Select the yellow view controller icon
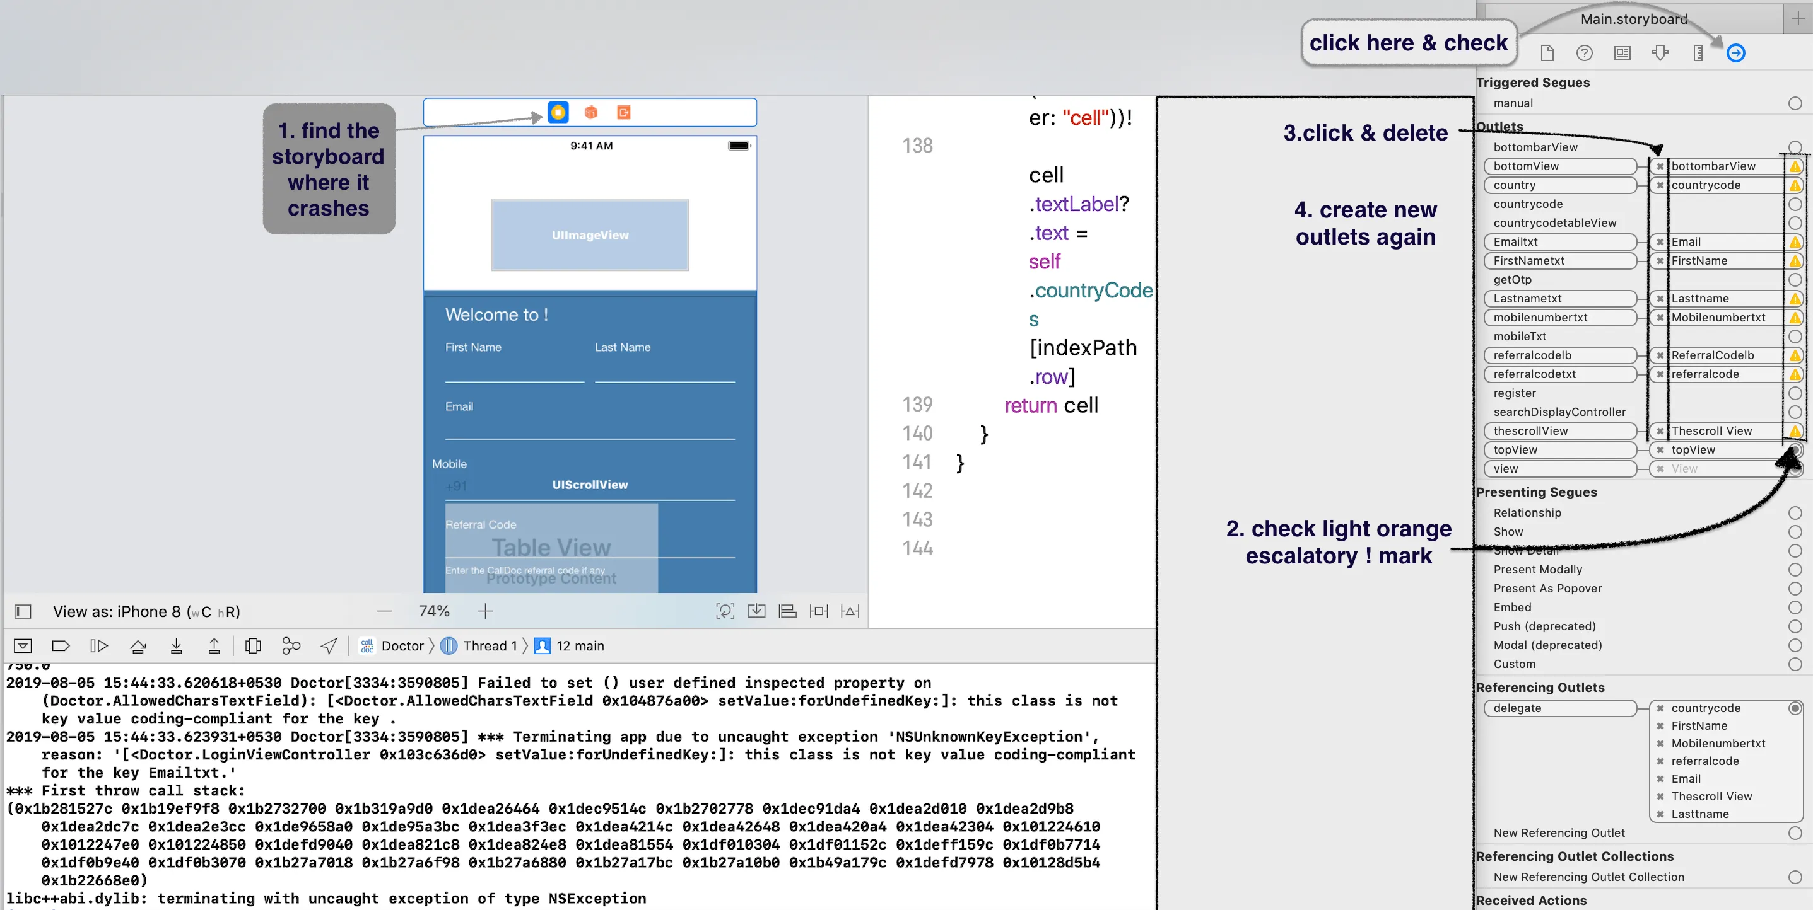Screen dimensions: 1813x910 (x=558, y=113)
